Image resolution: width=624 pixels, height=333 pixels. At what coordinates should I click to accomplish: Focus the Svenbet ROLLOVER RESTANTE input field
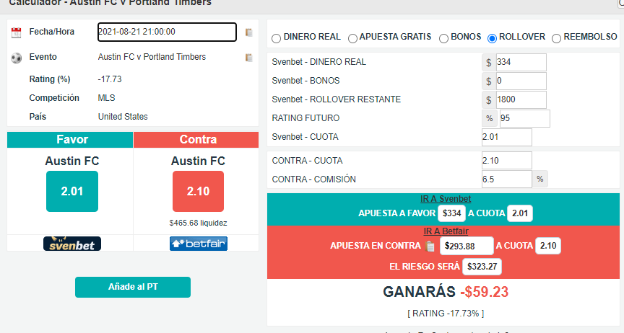(521, 99)
